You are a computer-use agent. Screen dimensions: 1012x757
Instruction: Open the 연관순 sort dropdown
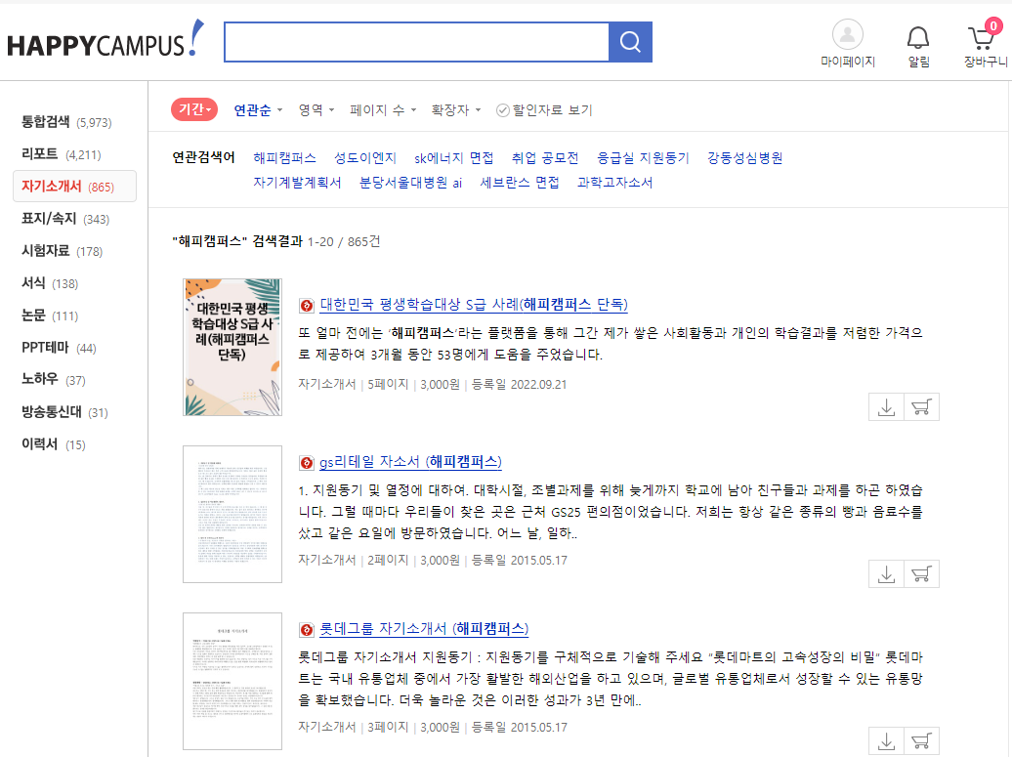256,109
